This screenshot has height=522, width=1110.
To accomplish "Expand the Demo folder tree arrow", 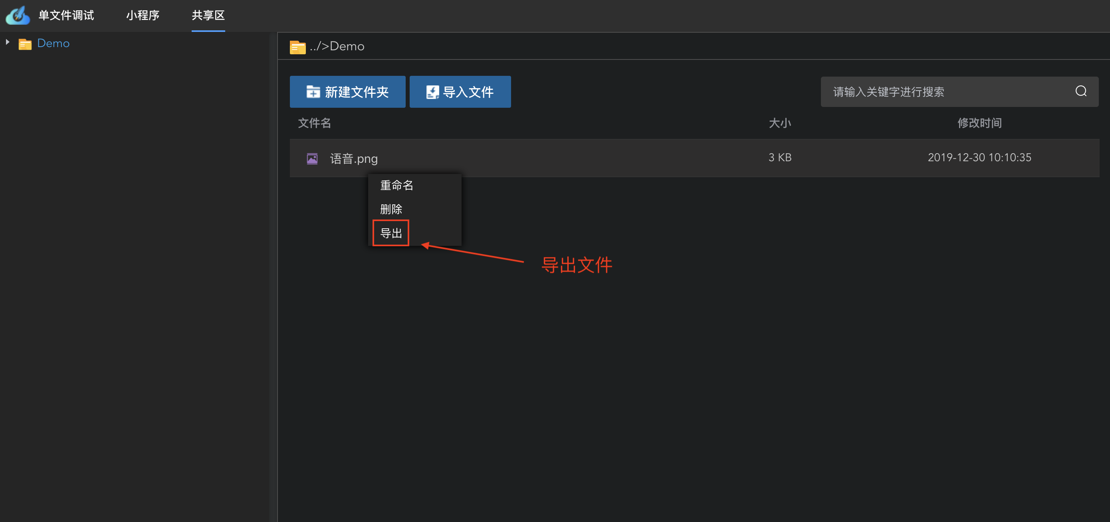I will coord(7,42).
